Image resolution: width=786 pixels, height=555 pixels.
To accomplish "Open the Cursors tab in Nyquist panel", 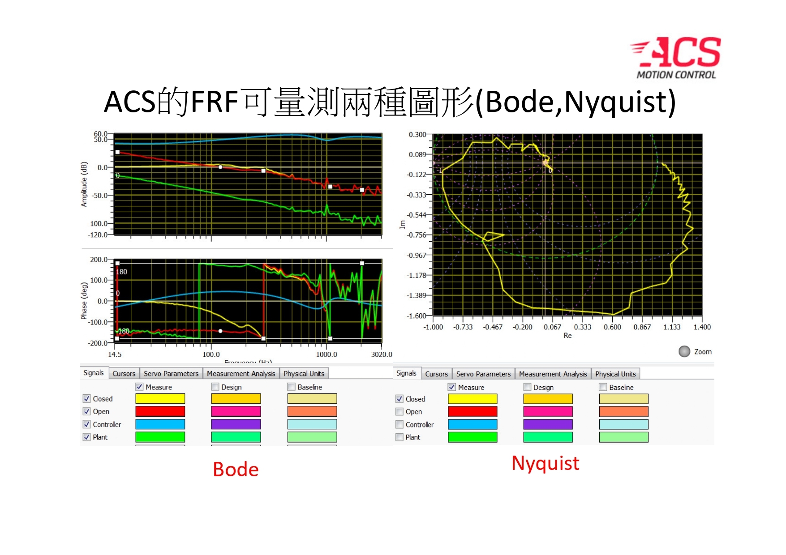I will [x=436, y=374].
